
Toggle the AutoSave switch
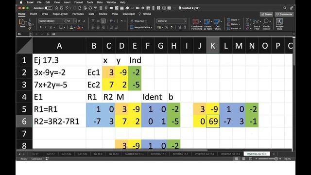point(48,8)
